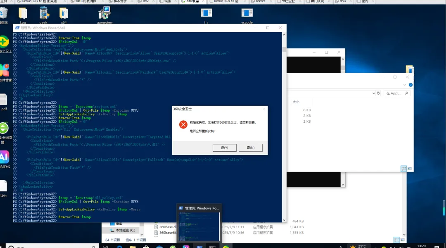Sort by the 大小 column header
This screenshot has height=248, width=446.
click(296, 102)
